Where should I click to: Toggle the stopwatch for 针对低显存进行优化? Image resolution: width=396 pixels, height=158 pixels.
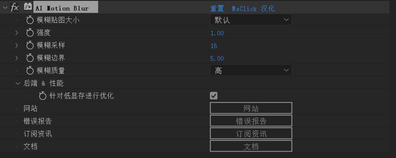pos(43,96)
